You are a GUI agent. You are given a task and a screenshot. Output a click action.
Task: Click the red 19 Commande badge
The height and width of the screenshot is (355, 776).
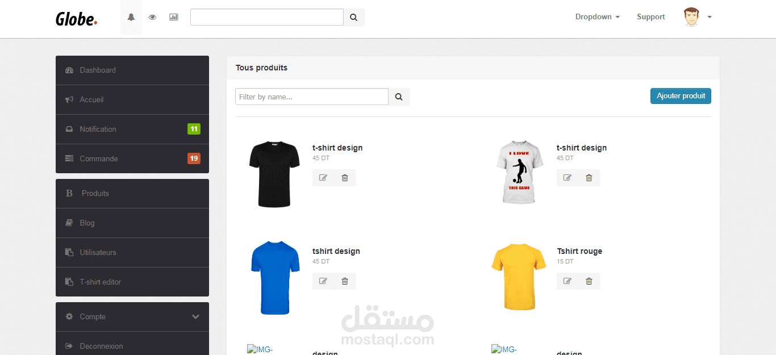[x=194, y=158]
